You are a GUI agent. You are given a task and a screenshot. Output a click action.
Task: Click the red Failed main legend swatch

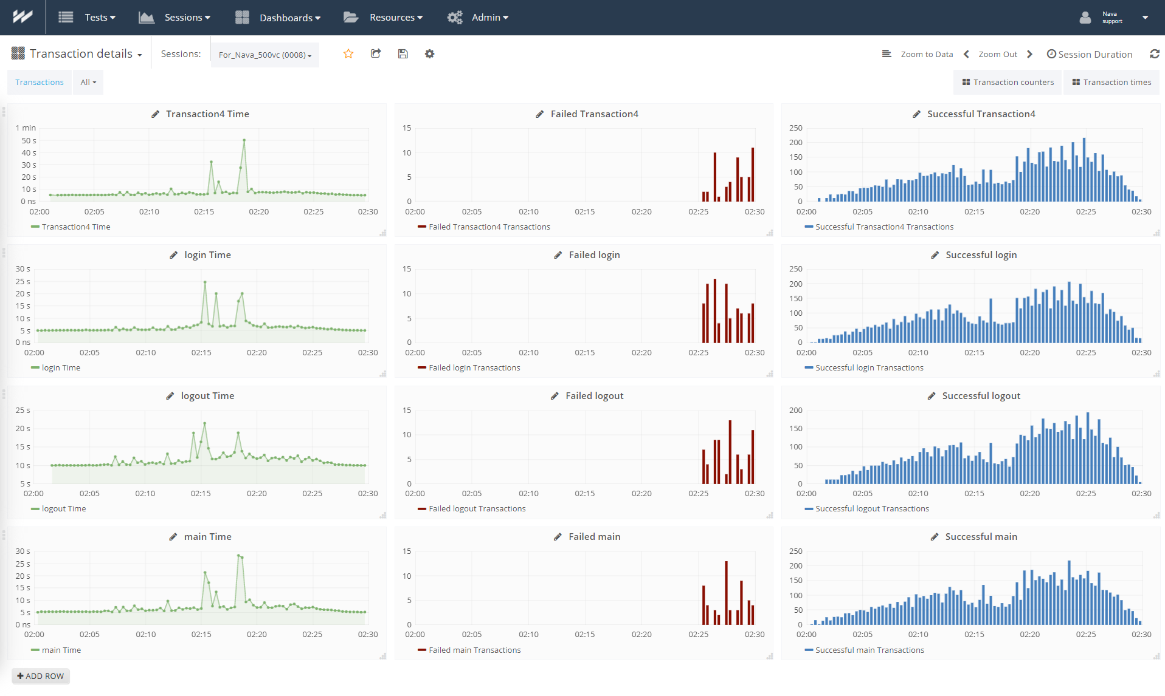point(421,650)
